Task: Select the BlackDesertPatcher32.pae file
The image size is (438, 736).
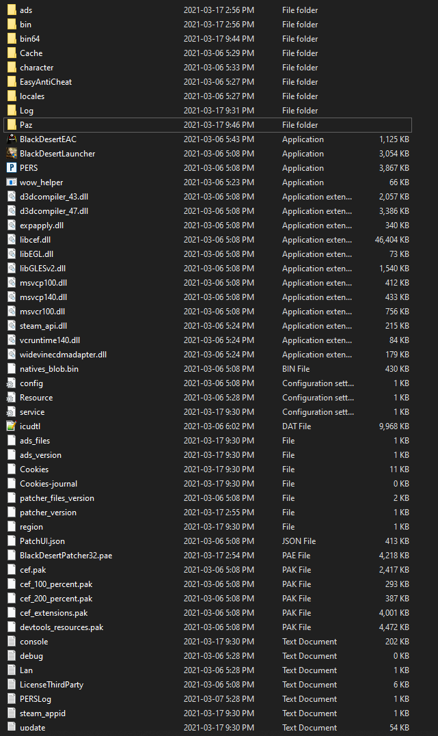Action: coord(66,556)
